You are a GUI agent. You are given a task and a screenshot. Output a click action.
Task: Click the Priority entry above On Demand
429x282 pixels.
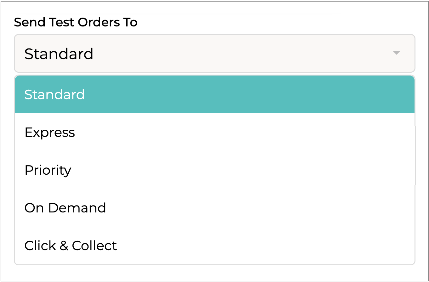(48, 170)
